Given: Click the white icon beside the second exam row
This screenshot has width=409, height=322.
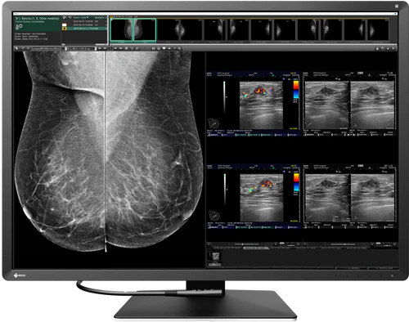Looking at the screenshot, I should pos(65,25).
